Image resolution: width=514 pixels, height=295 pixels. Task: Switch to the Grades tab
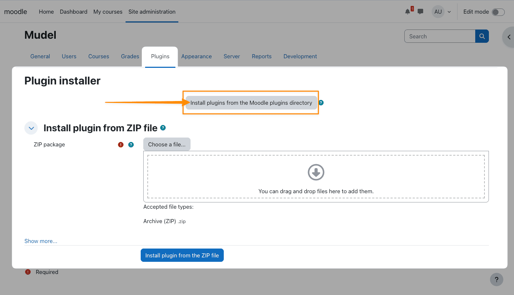coord(130,56)
